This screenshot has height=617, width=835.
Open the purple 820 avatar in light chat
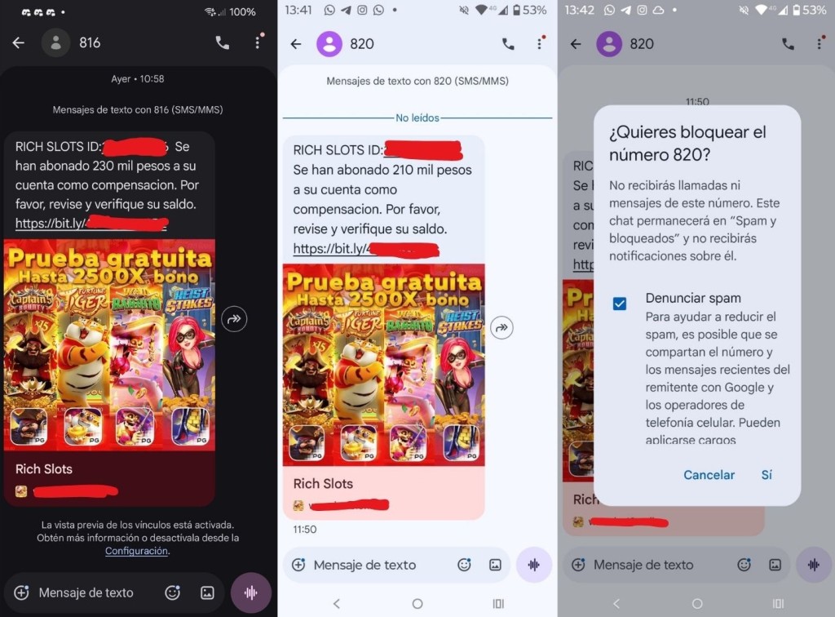[329, 44]
